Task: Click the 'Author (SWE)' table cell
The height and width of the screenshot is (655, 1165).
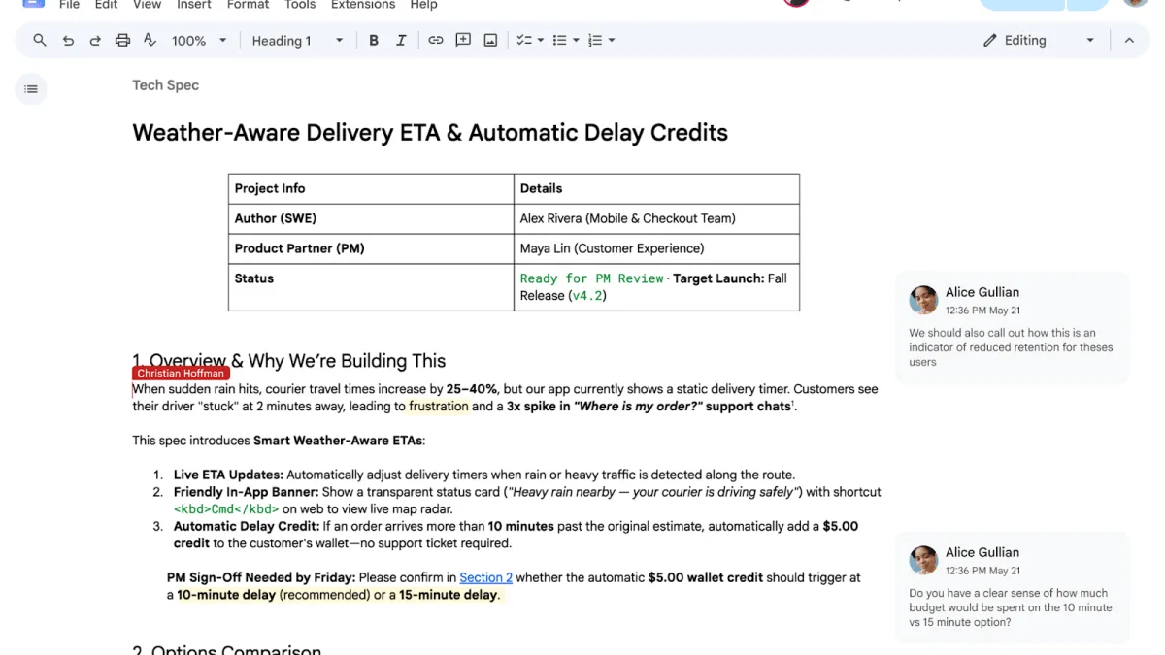Action: point(371,218)
